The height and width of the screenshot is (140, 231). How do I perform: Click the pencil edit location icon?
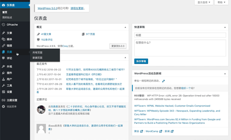(x=164, y=81)
